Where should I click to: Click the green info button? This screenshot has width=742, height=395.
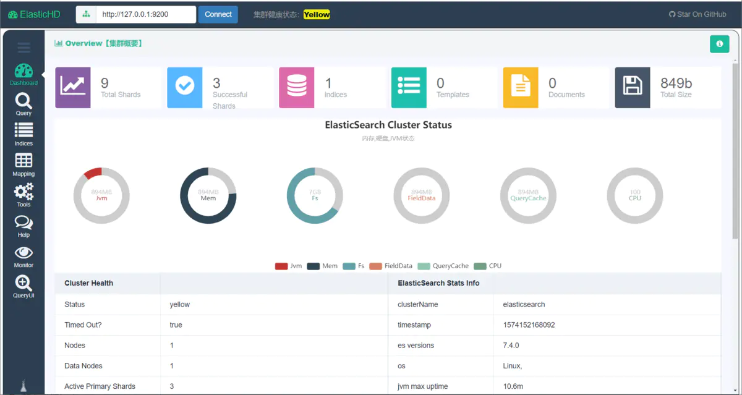719,44
